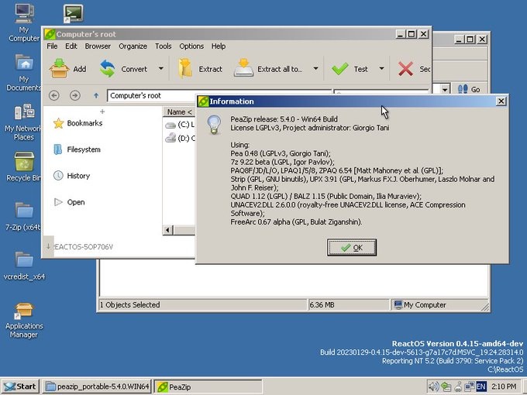Open My Computer desktop icon
The width and height of the screenshot is (527, 395).
pyautogui.click(x=24, y=22)
